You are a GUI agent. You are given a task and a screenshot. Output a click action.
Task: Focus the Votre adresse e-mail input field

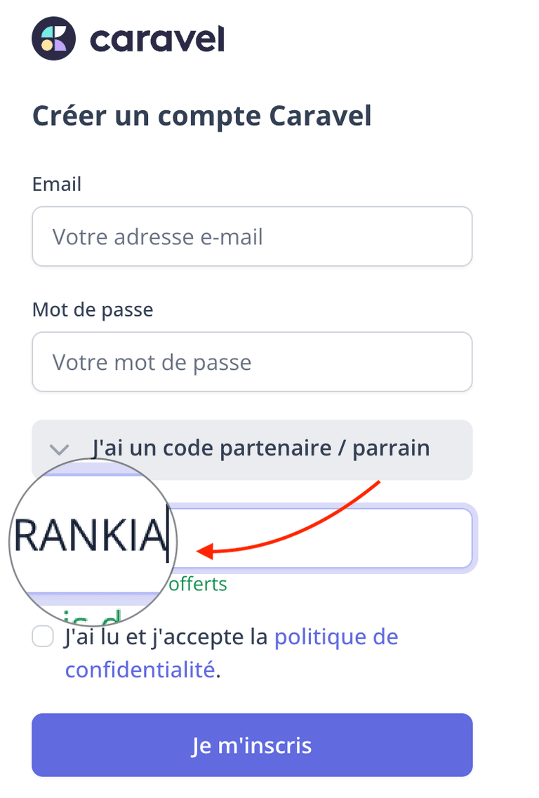252,237
